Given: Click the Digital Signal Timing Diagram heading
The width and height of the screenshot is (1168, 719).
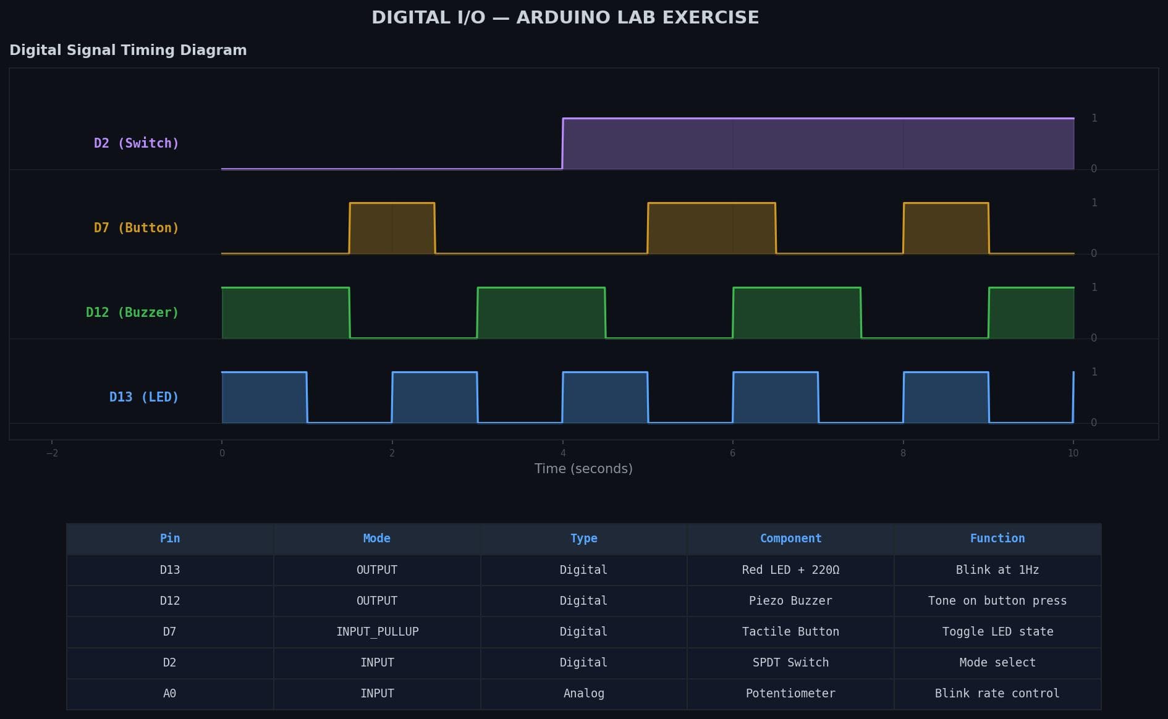Looking at the screenshot, I should 128,51.
